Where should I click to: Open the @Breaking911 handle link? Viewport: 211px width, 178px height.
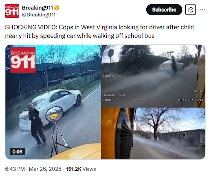pos(39,15)
